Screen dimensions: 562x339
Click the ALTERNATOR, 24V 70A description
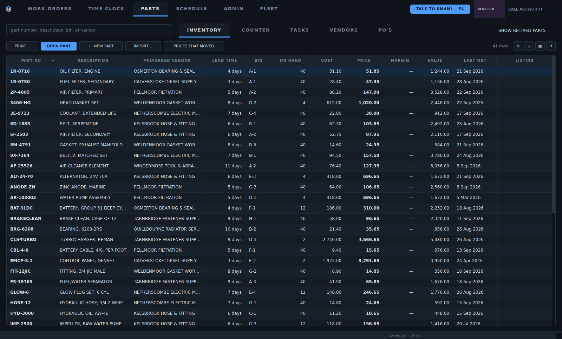tap(84, 177)
